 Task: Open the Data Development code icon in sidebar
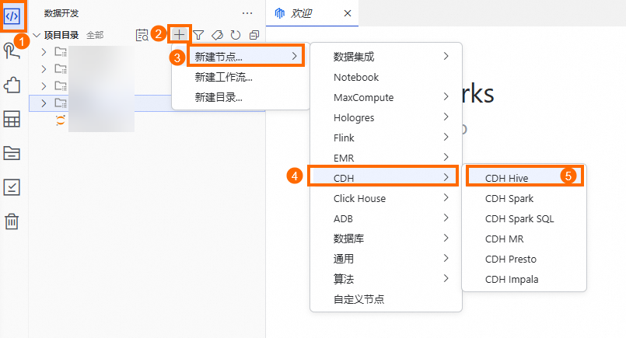[x=12, y=16]
